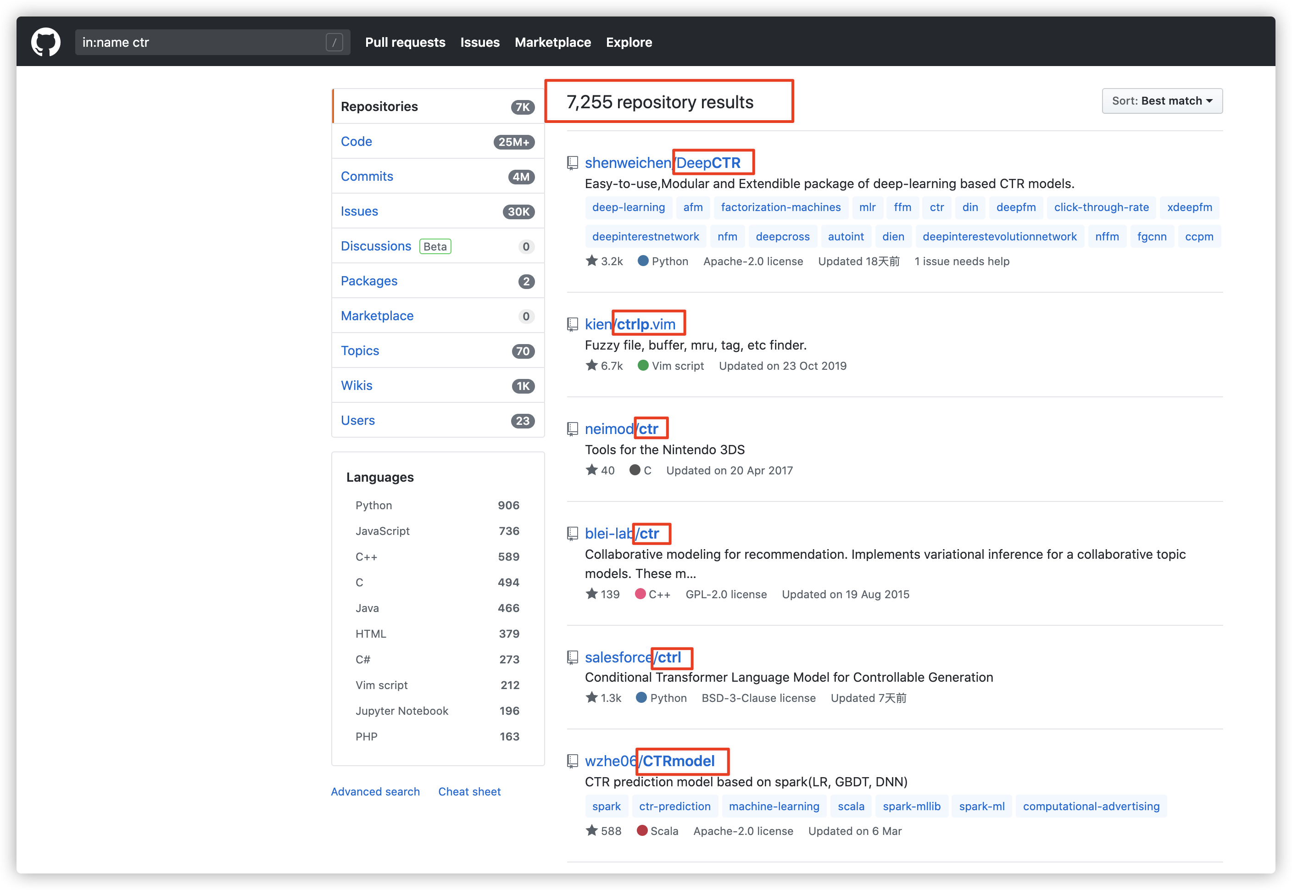This screenshot has height=890, width=1292.
Task: Select the Code filter tab
Action: point(356,140)
